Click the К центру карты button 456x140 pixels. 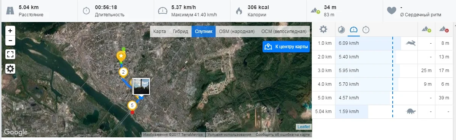point(286,47)
